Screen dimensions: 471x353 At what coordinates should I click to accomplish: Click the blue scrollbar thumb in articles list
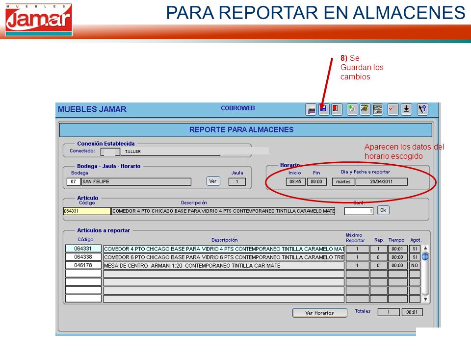(x=425, y=257)
